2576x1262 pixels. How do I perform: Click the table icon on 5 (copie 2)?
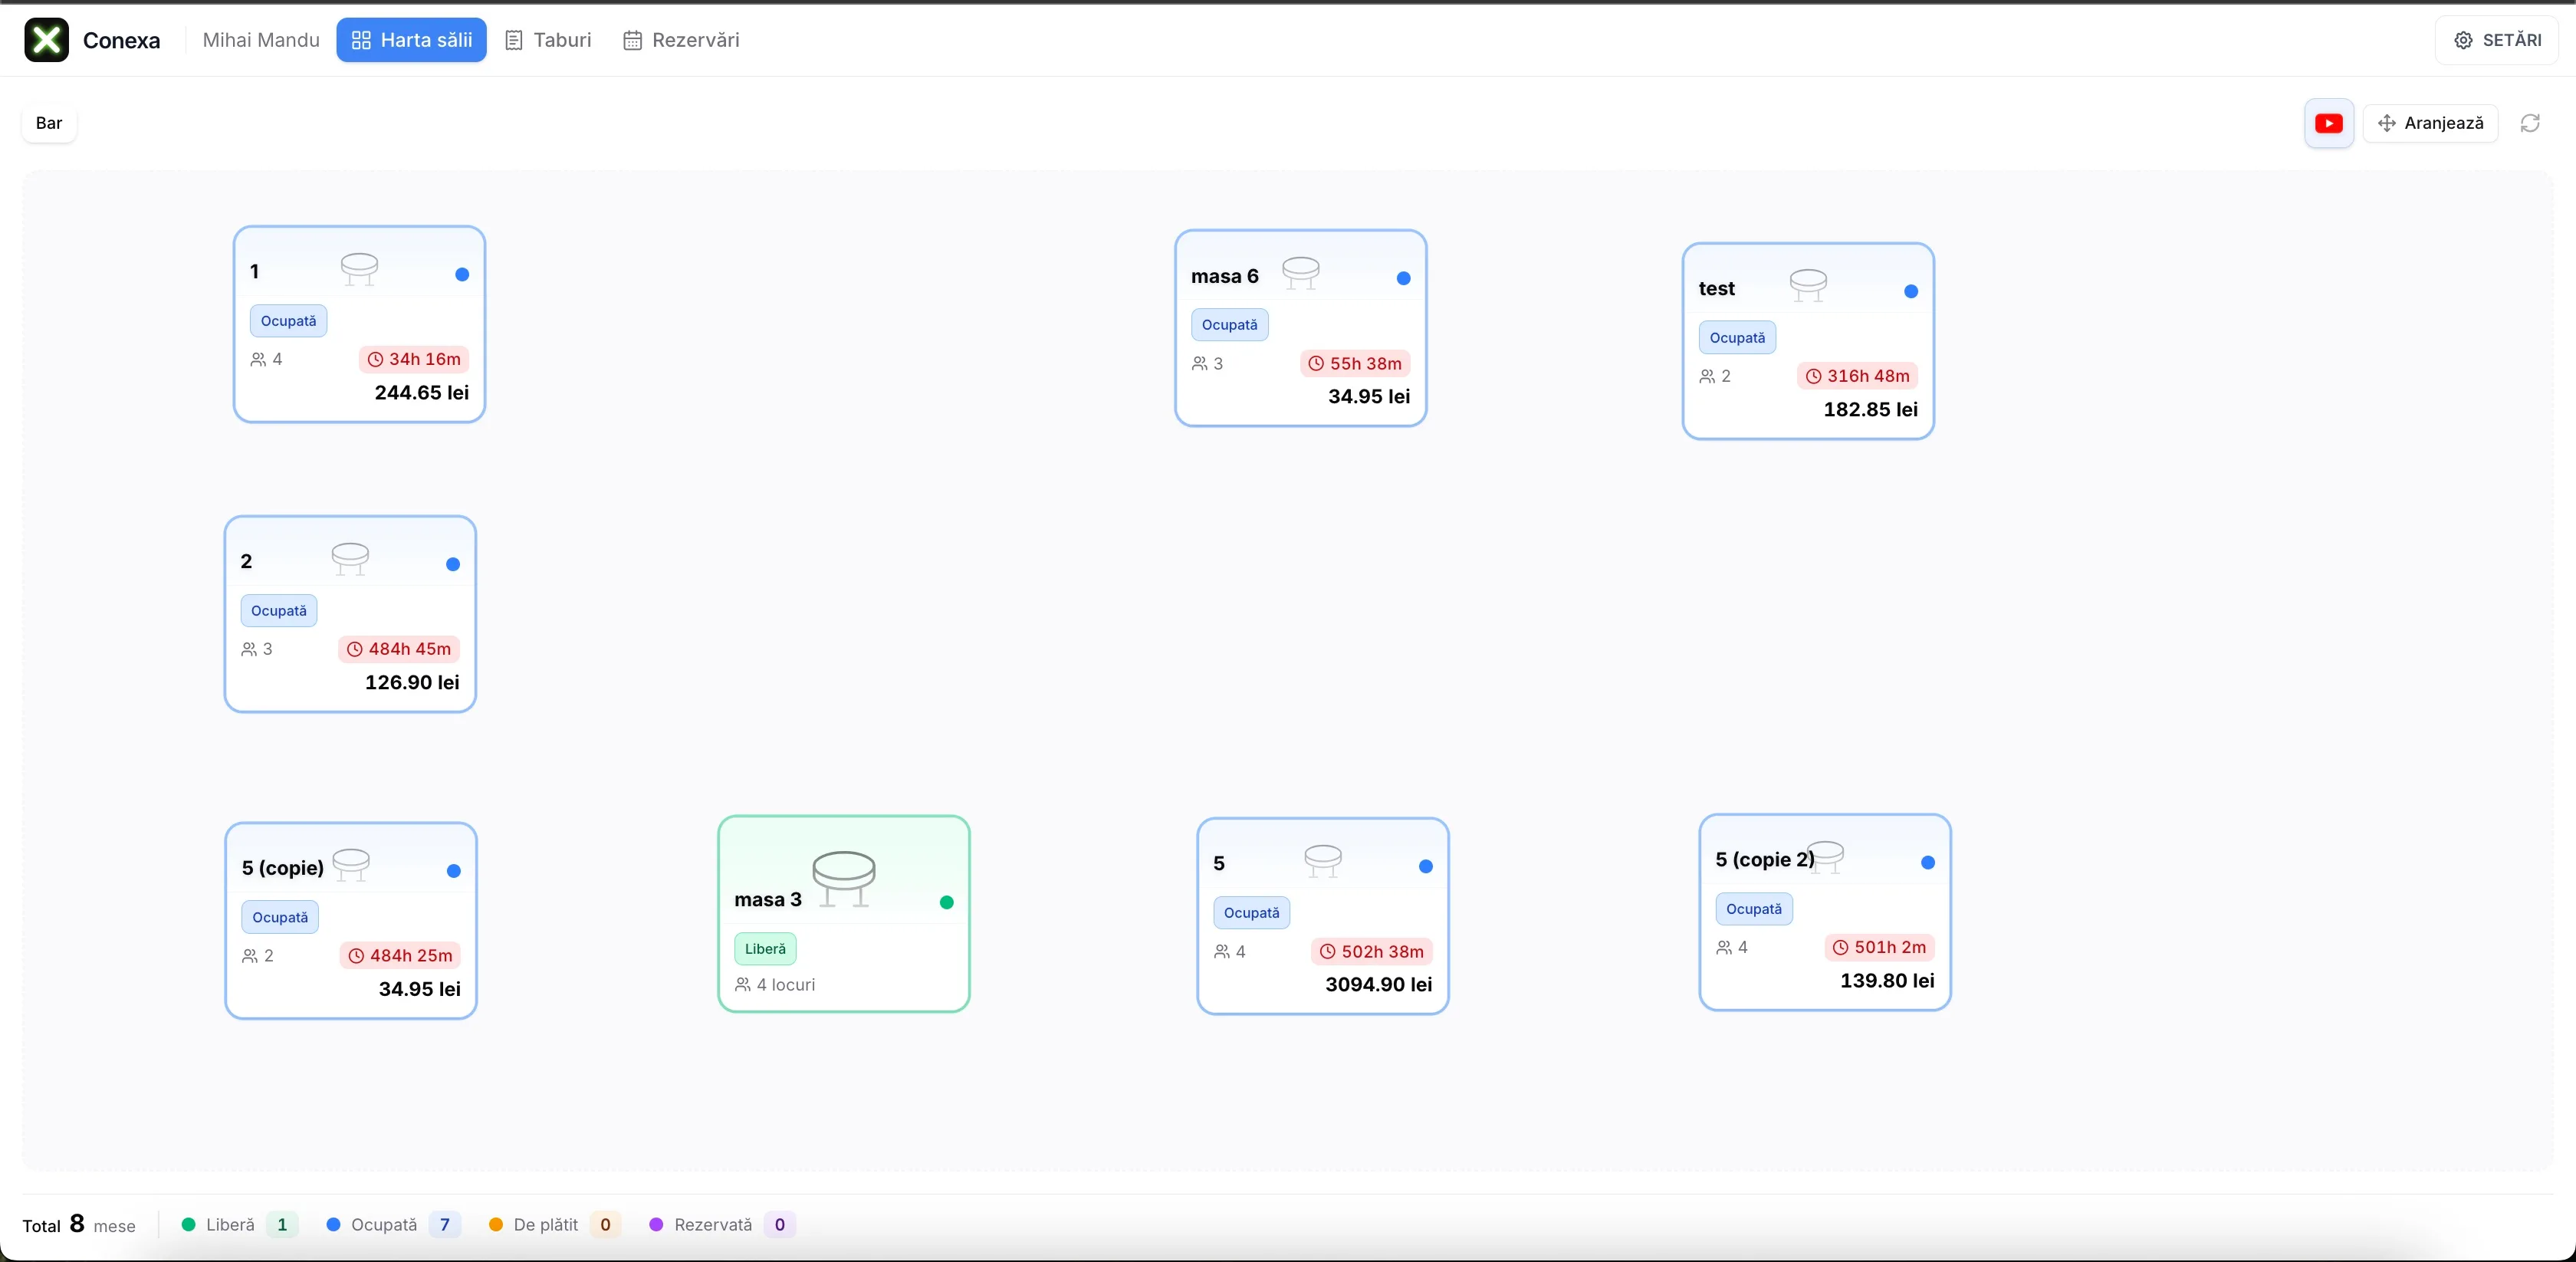click(1826, 856)
